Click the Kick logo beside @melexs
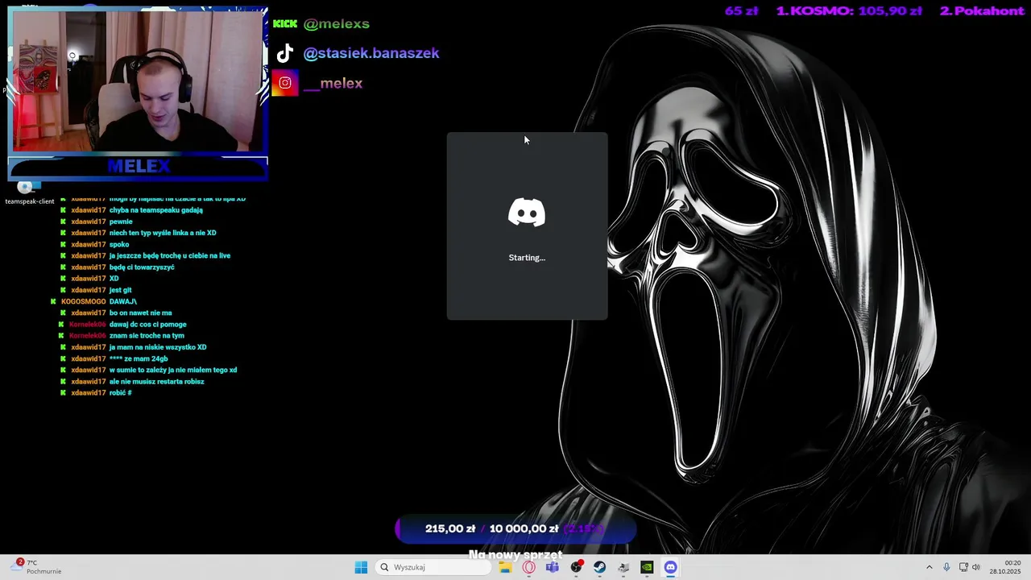The image size is (1031, 580). [285, 24]
